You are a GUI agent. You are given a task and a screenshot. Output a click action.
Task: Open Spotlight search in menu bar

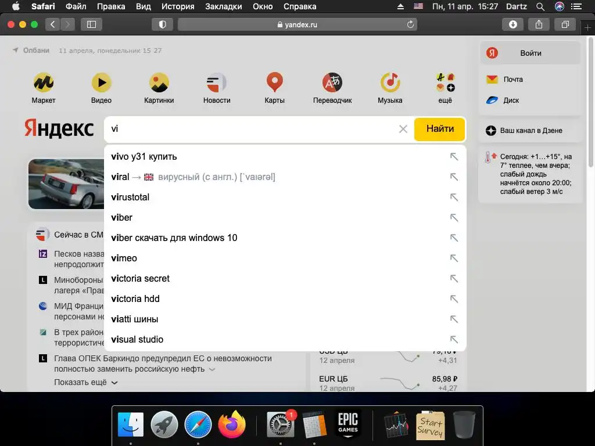click(x=540, y=6)
